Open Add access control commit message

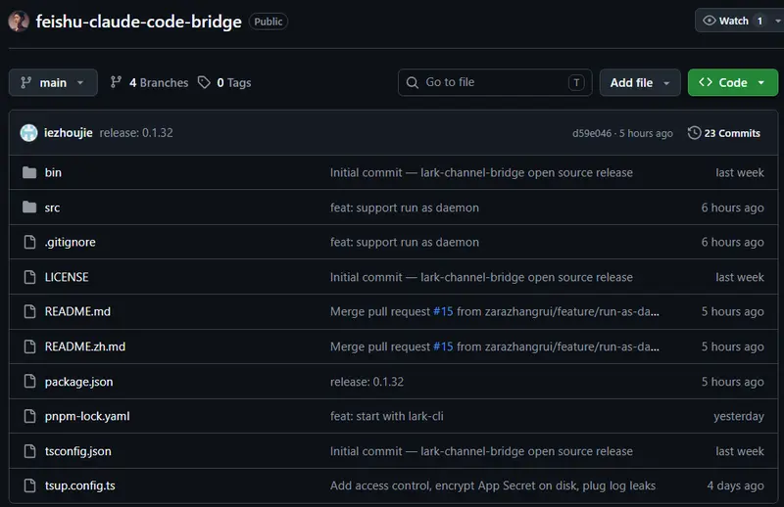[493, 485]
